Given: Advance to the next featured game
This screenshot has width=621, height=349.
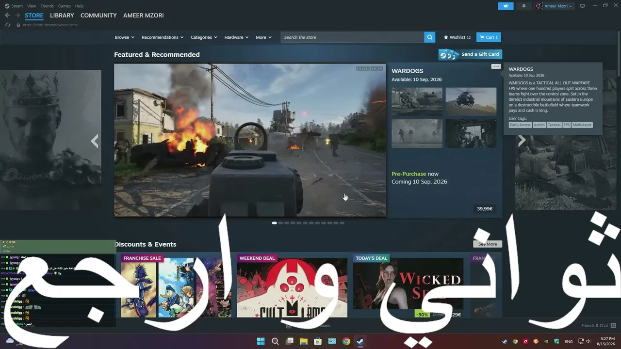Looking at the screenshot, I should point(522,141).
